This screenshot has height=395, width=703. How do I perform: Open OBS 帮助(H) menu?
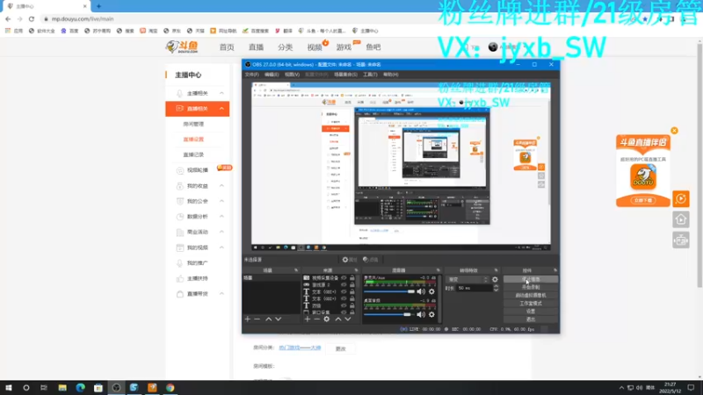click(x=390, y=75)
